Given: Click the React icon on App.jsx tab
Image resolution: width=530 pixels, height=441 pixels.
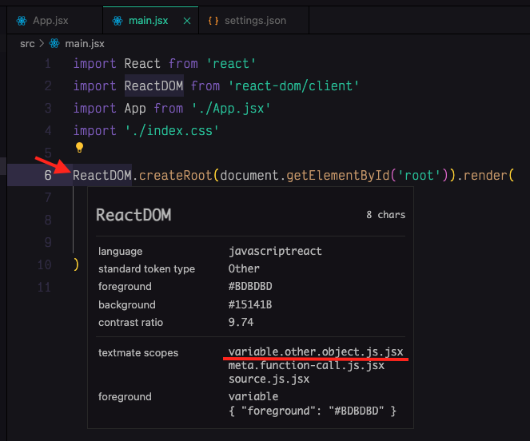Looking at the screenshot, I should tap(21, 19).
